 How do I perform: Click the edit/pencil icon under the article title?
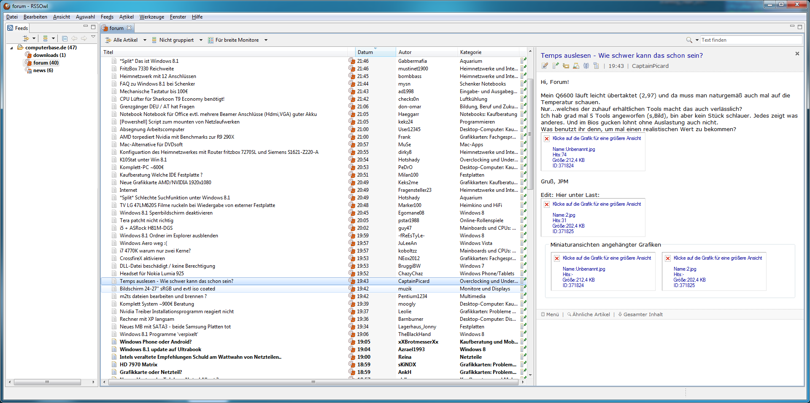tap(545, 66)
